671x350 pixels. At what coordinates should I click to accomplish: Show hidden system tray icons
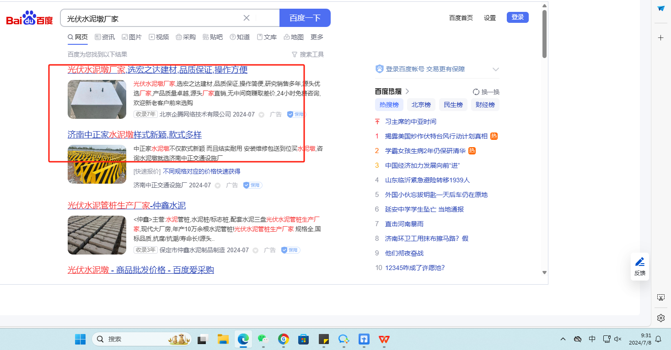[563, 339]
